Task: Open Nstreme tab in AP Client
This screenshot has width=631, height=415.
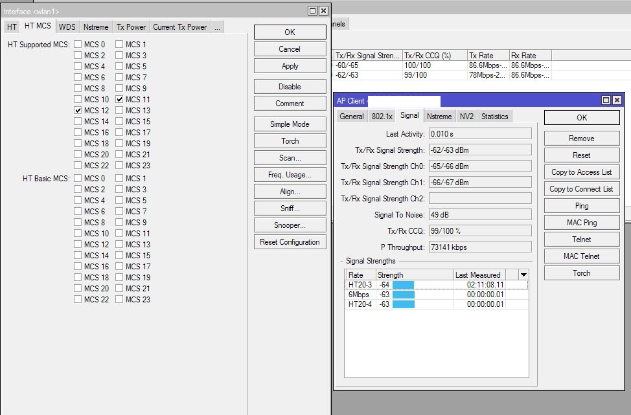Action: tap(439, 117)
